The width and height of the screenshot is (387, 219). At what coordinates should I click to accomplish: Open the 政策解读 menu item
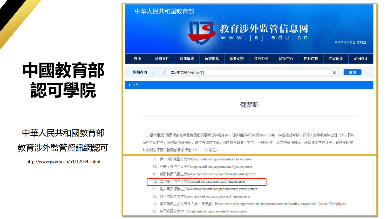187,59
